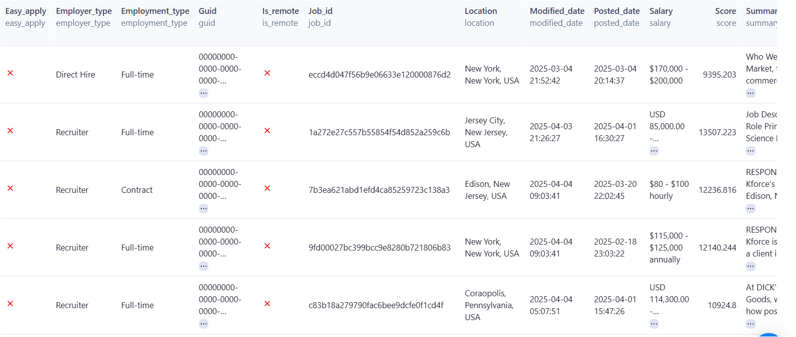Toggle the Easy_apply X in the Edison row

click(x=10, y=188)
